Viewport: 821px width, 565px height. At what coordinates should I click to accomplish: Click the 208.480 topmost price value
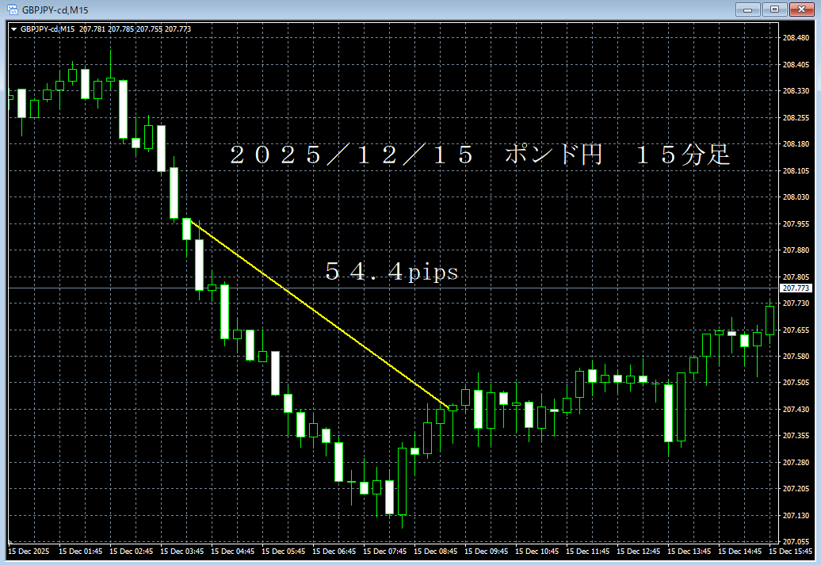click(x=795, y=36)
